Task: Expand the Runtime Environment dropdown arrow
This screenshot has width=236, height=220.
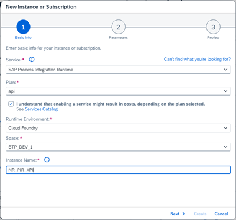Action: [225, 128]
